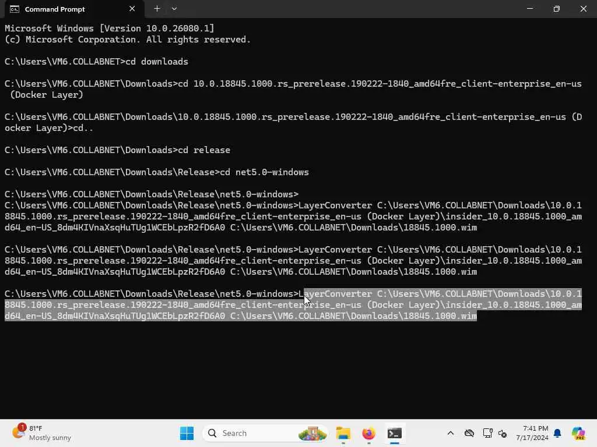Click the taskbar Search box
Viewport: 597px width, 447px height.
tap(265, 433)
